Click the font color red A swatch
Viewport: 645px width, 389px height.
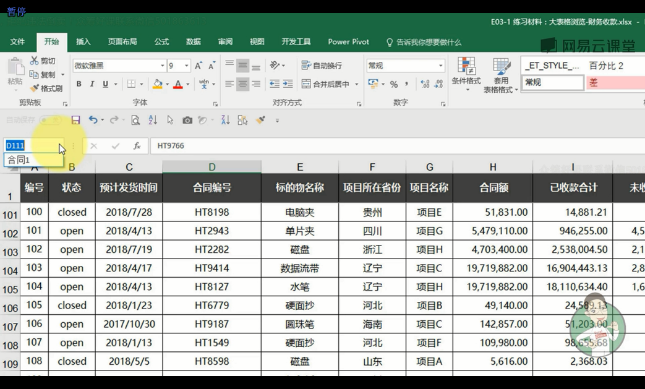pos(178,84)
